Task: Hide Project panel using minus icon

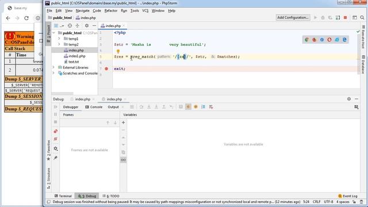Action: coord(94,26)
